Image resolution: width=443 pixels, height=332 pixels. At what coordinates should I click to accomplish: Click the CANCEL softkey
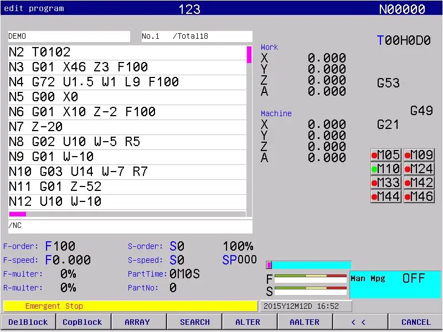(415, 322)
